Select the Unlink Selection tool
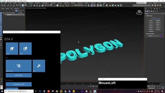Viewport: 165px width, 93px height. (11, 5)
